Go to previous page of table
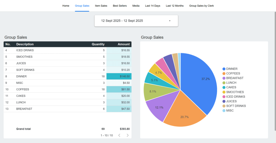This screenshot has height=143, width=276. [x=119, y=135]
